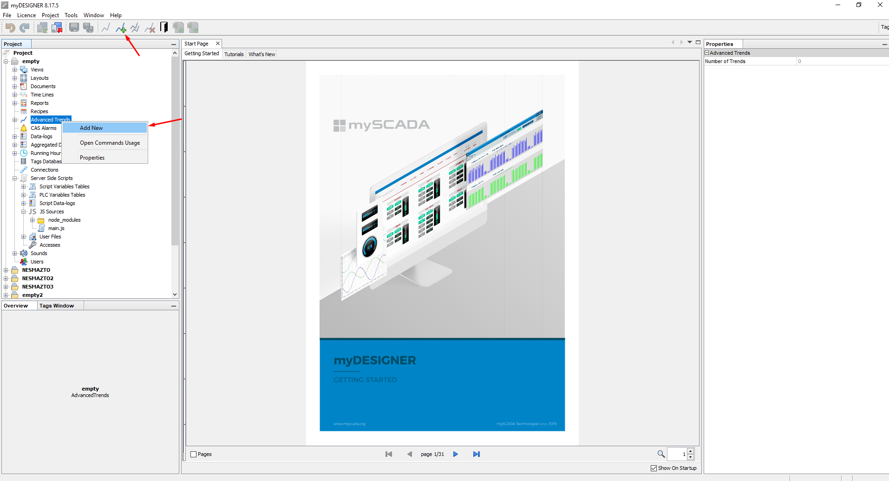Screen dimensions: 889x481
Task: Open the editor tabs list dropdown arrow
Action: coord(690,42)
